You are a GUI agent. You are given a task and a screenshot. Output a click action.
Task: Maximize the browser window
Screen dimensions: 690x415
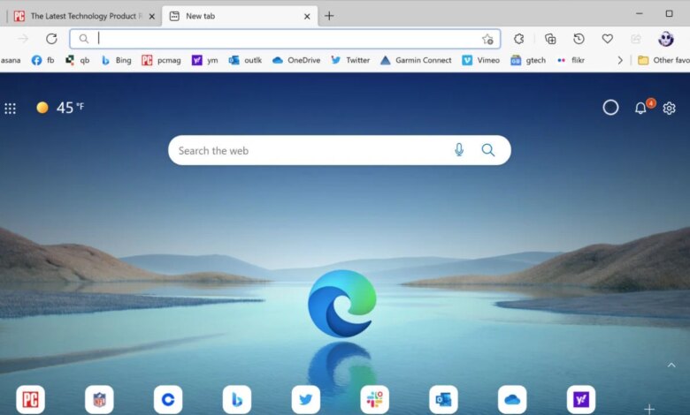coord(669,13)
